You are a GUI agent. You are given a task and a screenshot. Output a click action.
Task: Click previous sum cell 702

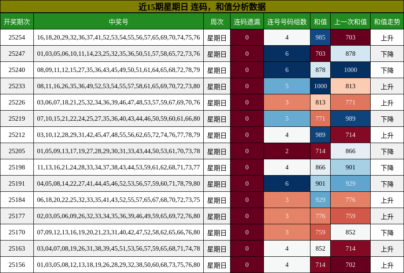pyautogui.click(x=350, y=265)
